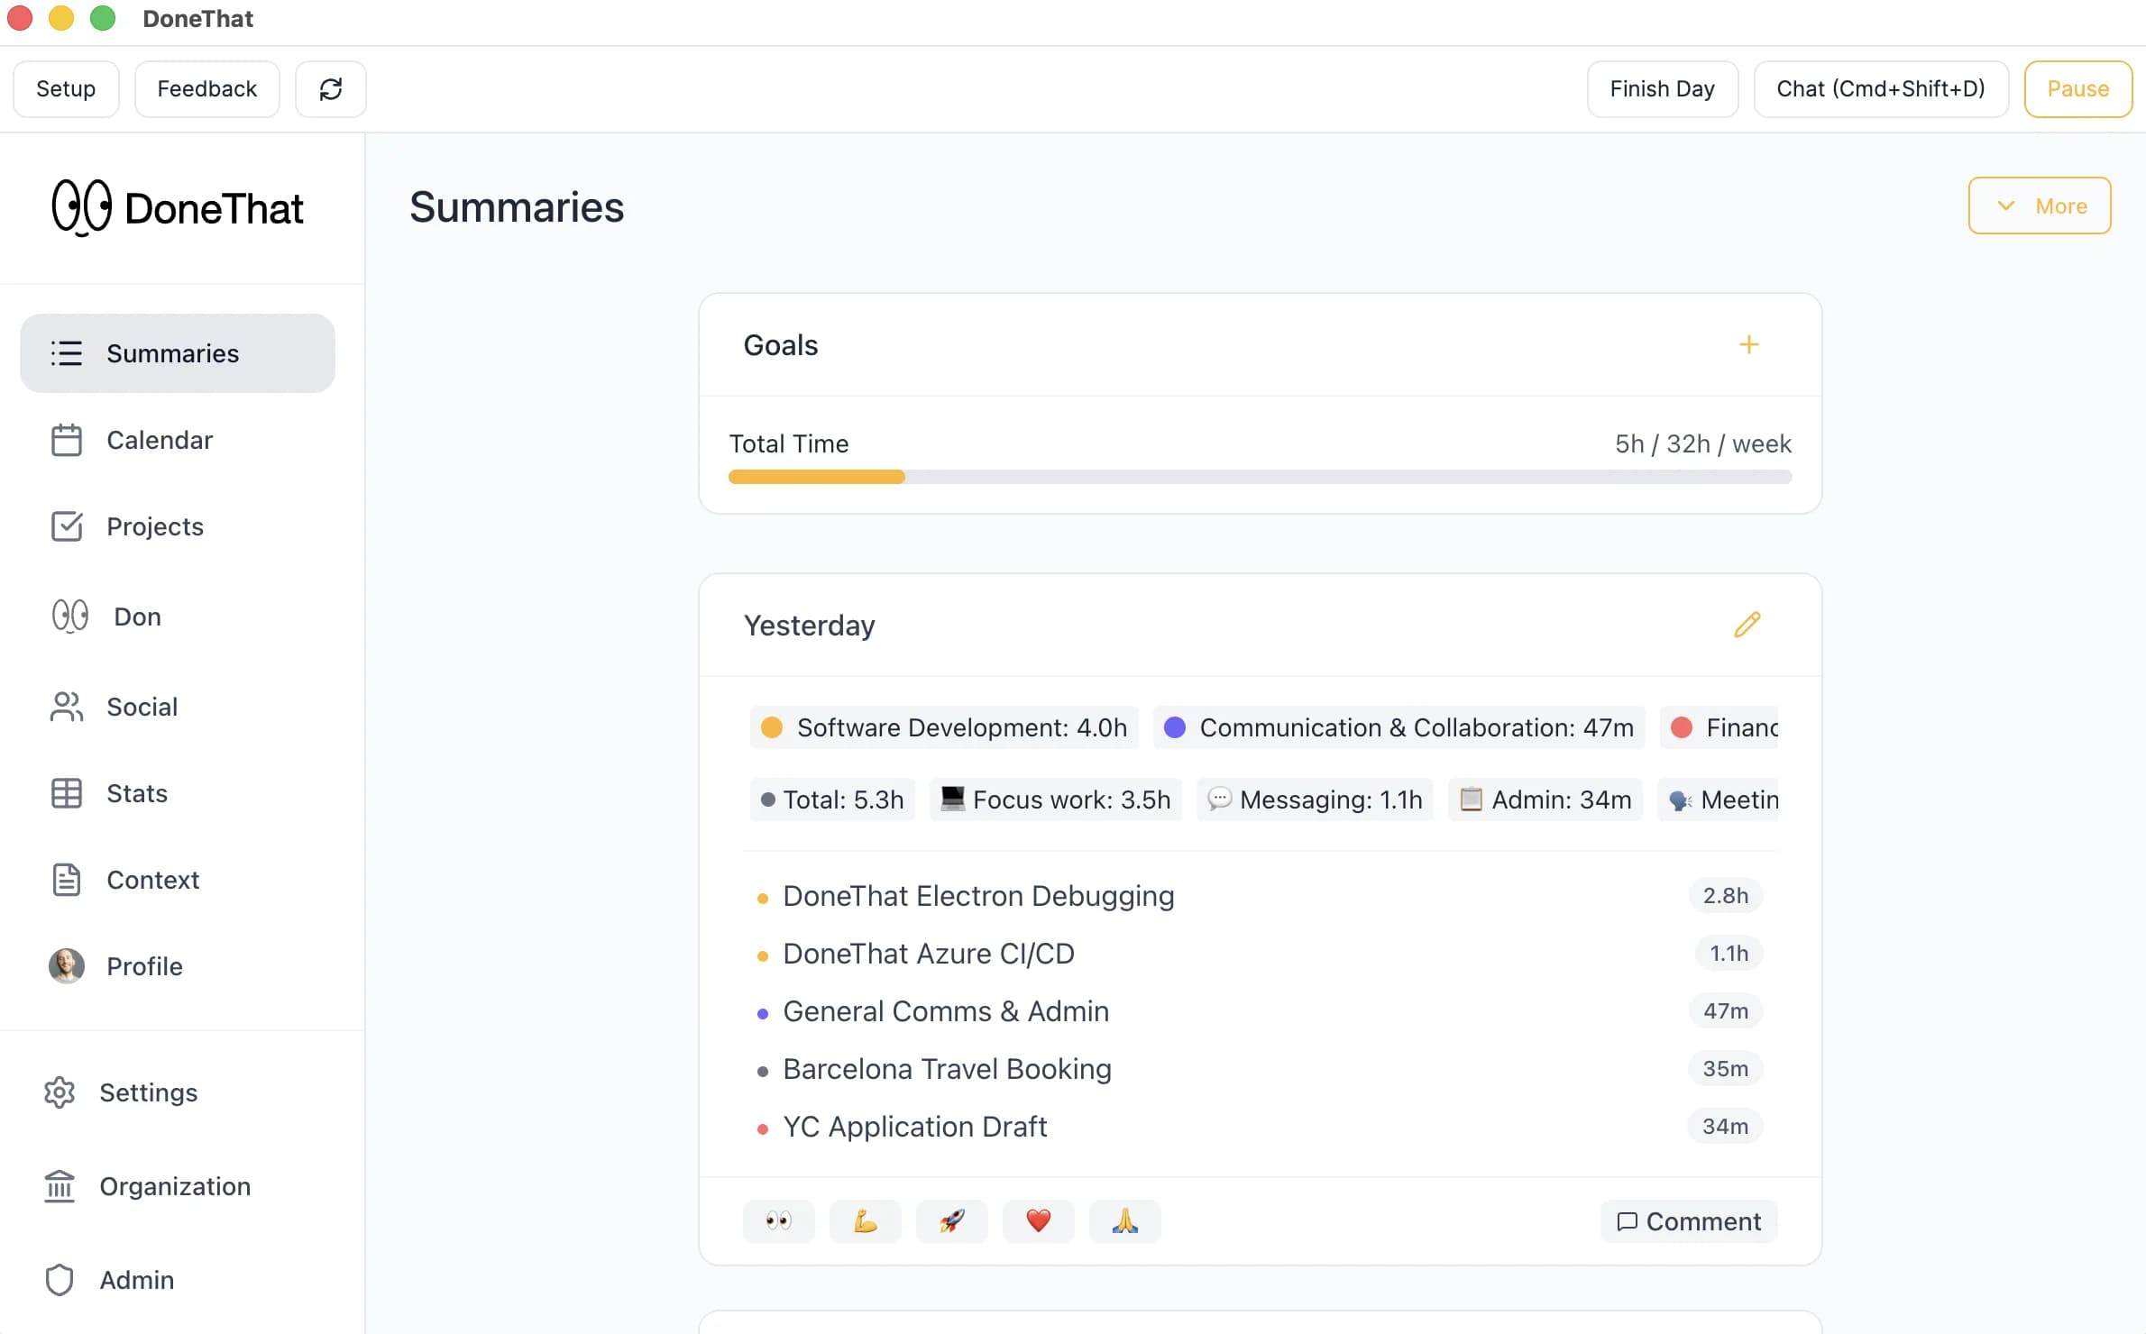The height and width of the screenshot is (1334, 2146).
Task: Click the Software Development: 4.0h tag
Action: coord(944,727)
